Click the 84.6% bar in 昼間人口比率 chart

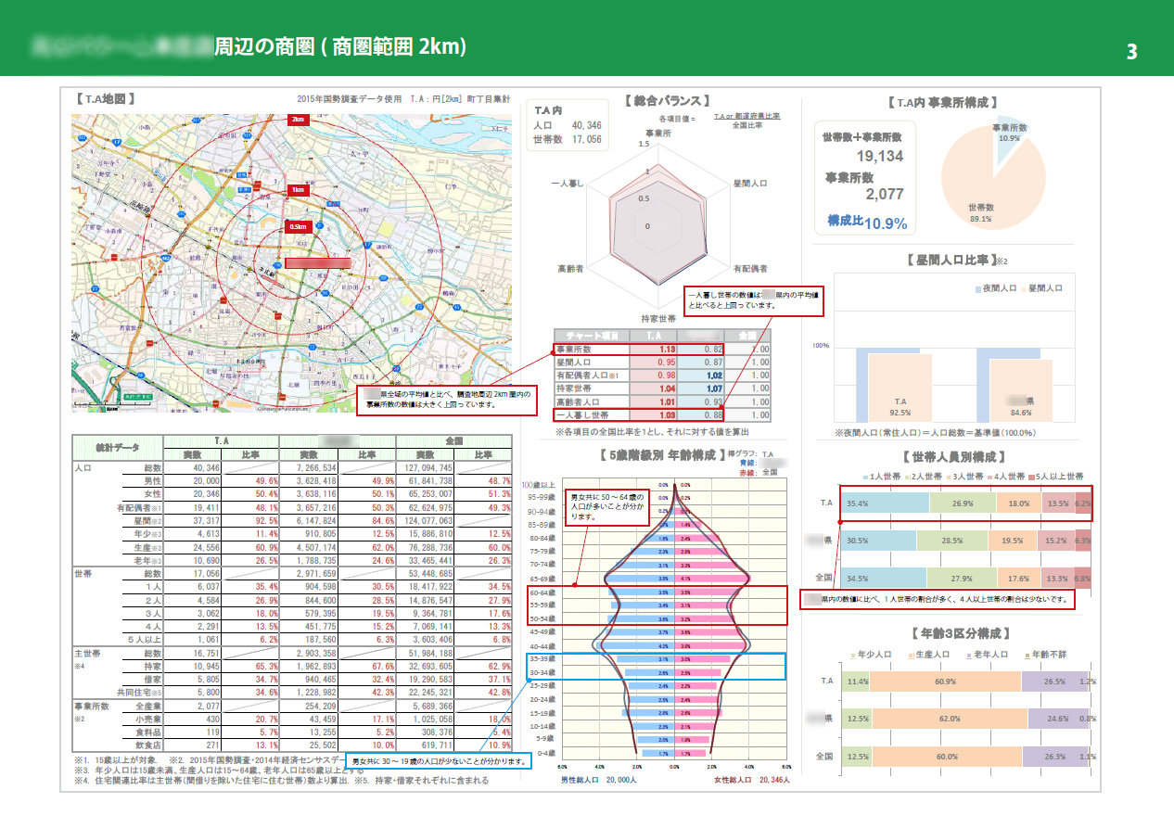tap(1023, 390)
